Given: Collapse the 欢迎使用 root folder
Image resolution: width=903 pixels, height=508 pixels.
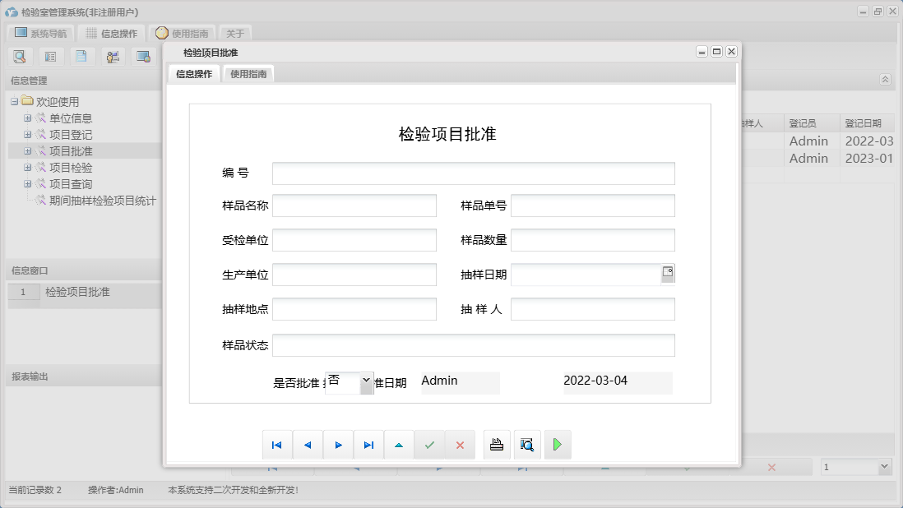Looking at the screenshot, I should [16, 100].
